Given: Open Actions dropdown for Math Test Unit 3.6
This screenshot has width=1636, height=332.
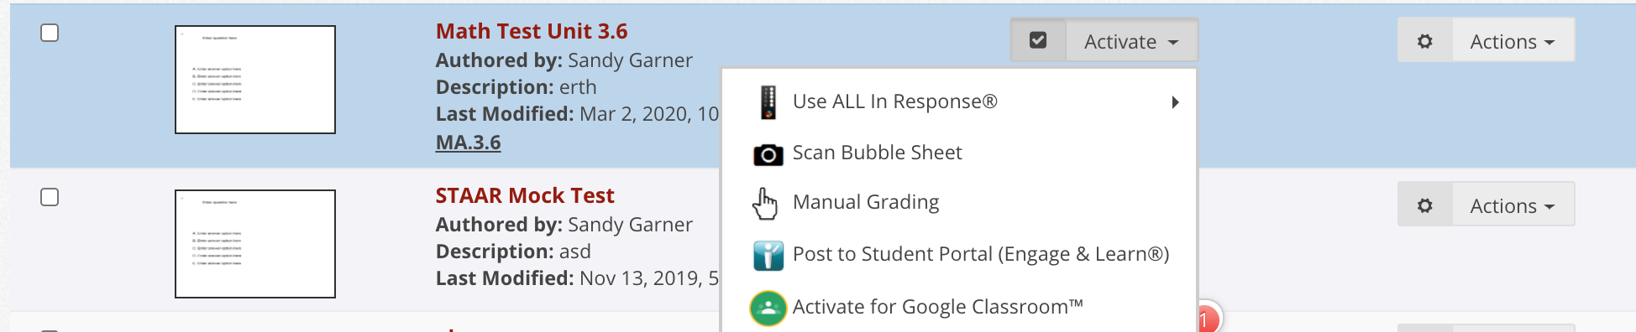Looking at the screenshot, I should pyautogui.click(x=1513, y=41).
